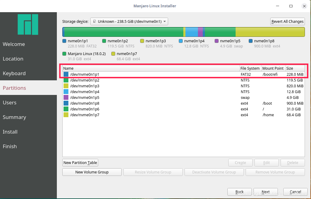Go Back to previous installer step
311x199 pixels.
[239, 192]
